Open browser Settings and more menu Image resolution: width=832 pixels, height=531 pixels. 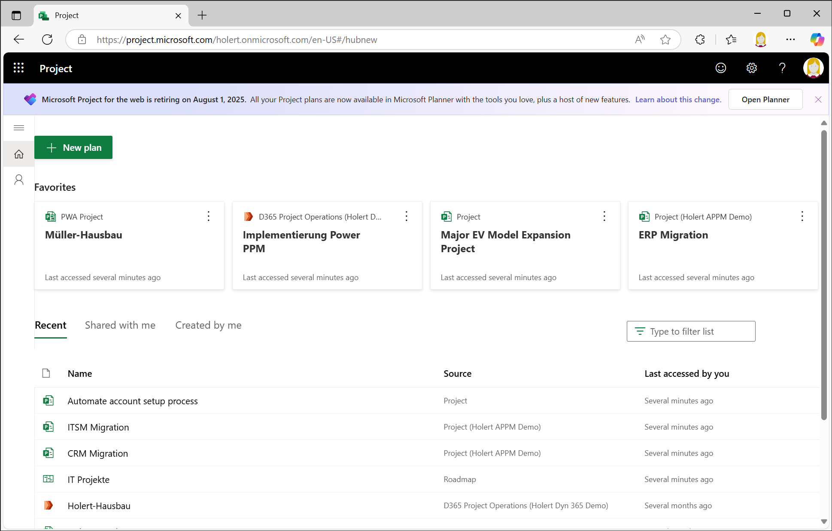point(790,40)
